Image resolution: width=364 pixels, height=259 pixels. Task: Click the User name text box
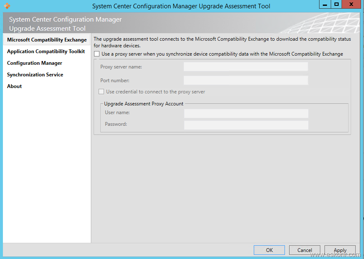246,113
